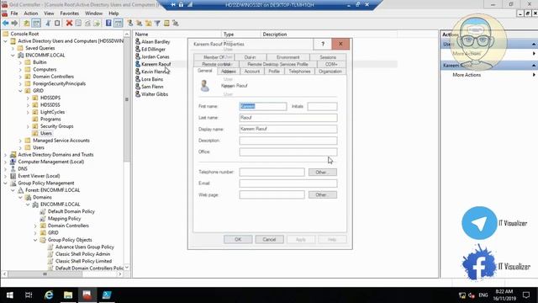
Task: Click the Find objects toolbar icon
Action: click(166, 23)
